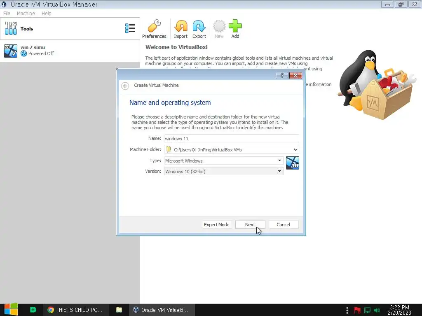Open the Tools list menu icon
This screenshot has height=316, width=422.
pyautogui.click(x=130, y=28)
